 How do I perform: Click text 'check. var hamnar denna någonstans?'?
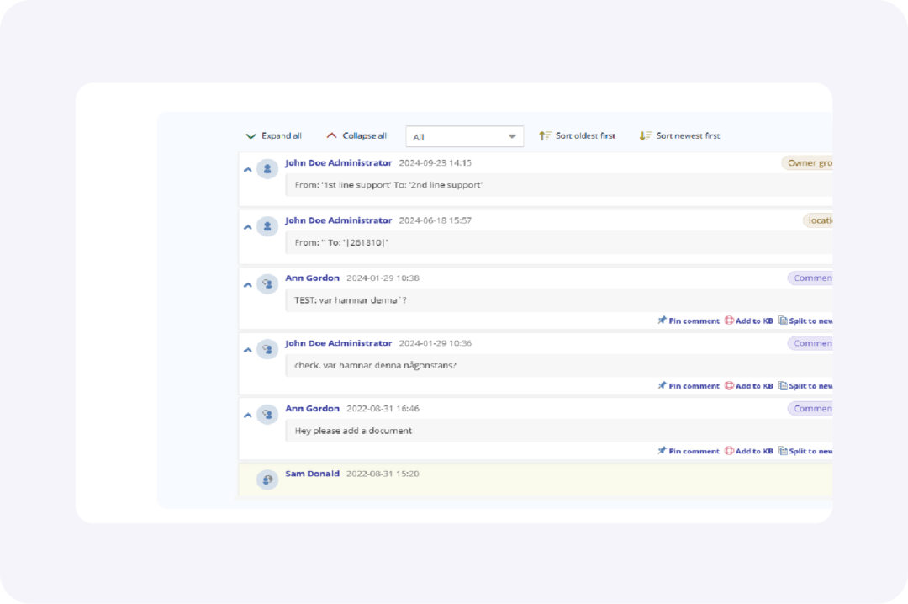(x=375, y=365)
